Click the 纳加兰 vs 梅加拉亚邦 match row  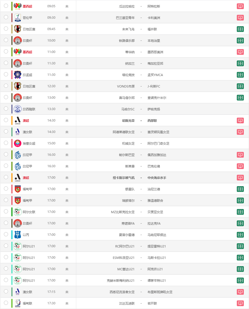tap(125, 63)
